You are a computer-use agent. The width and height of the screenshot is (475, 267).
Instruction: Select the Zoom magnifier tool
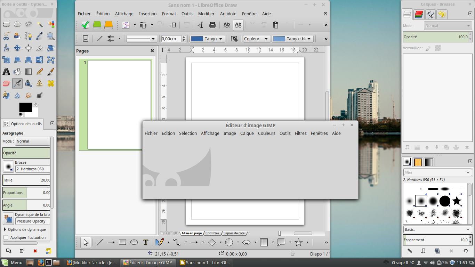tap(51, 36)
